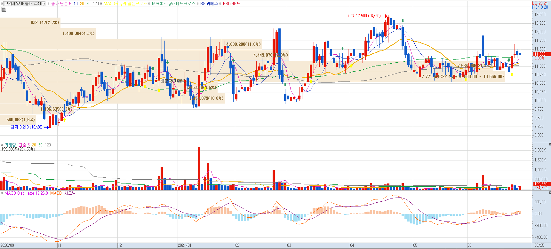Select the 종가 단순 legend label

click(59, 4)
